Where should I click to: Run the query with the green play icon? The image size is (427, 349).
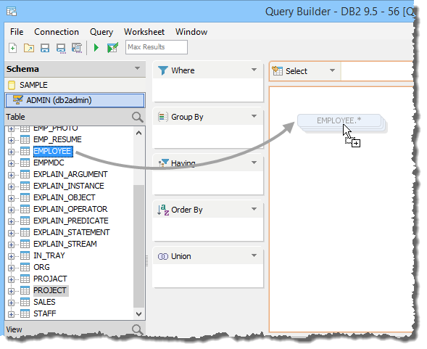[x=96, y=48]
